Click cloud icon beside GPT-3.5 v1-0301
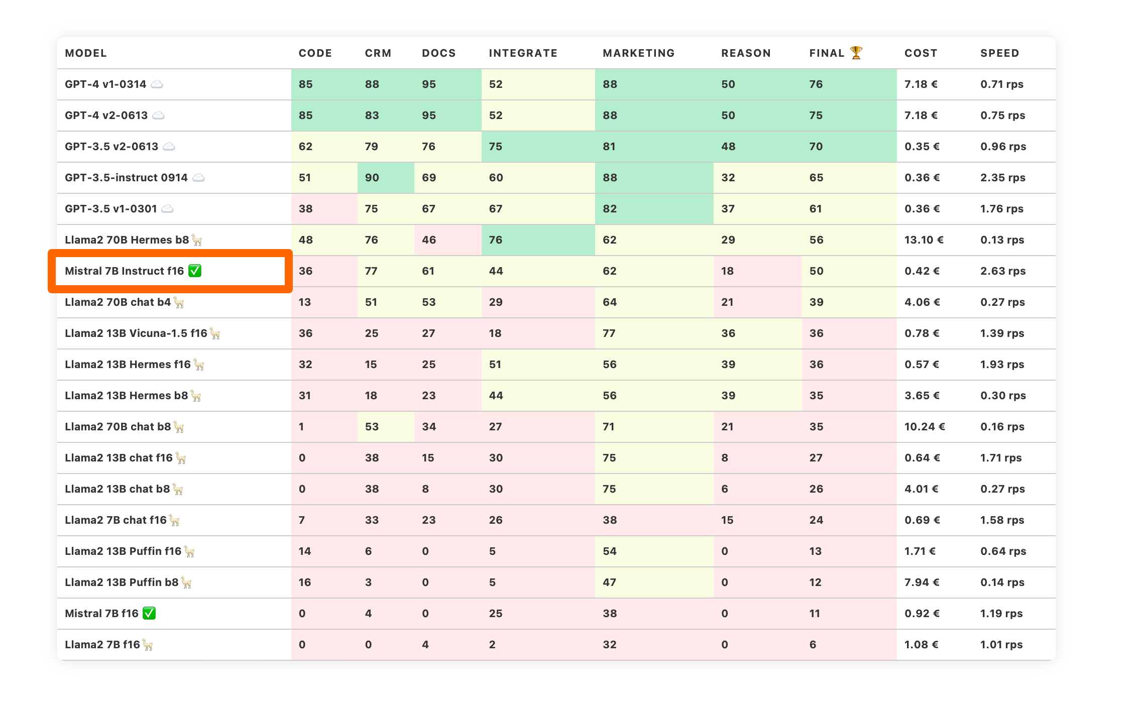The height and width of the screenshot is (704, 1135). 168,208
